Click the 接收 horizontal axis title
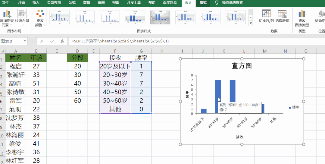Viewport: 325px width, 164px height. (239, 137)
